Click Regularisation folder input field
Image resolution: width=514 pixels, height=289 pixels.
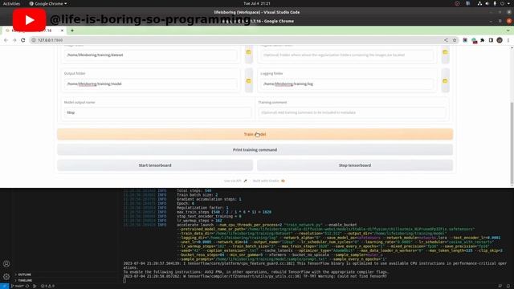click(x=347, y=55)
